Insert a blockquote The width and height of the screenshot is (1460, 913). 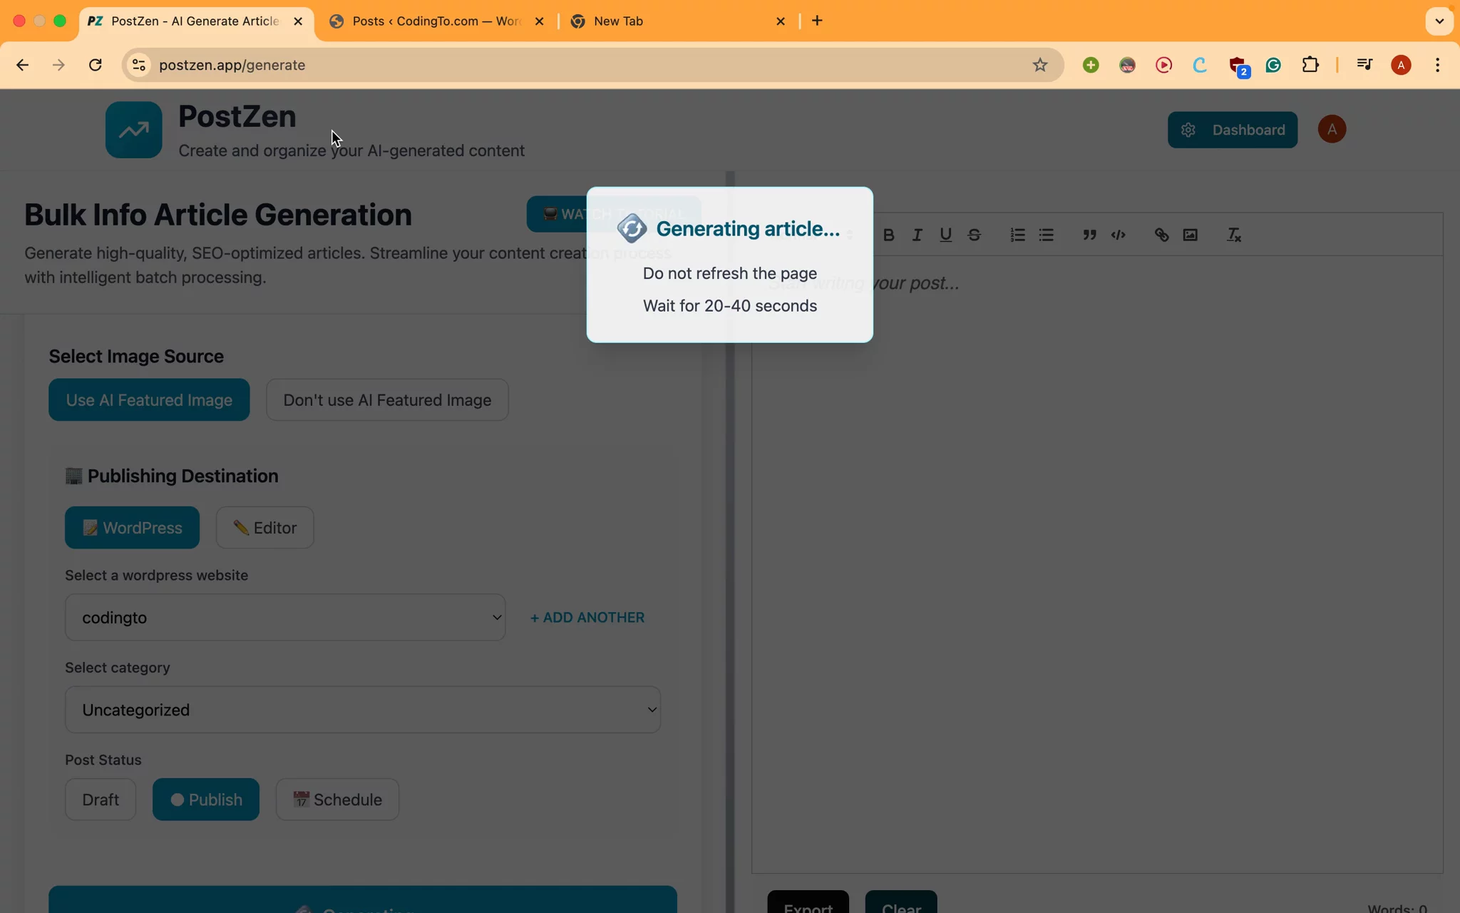coord(1089,235)
